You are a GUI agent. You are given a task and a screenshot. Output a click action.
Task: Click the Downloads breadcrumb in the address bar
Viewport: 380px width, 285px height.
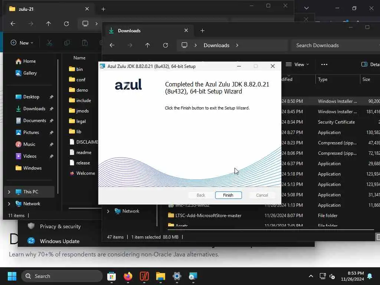click(x=216, y=45)
